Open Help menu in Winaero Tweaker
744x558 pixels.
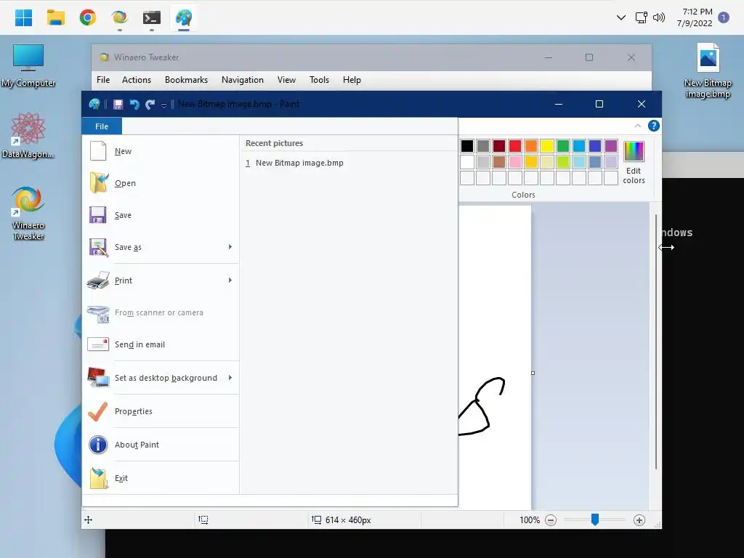coord(352,80)
